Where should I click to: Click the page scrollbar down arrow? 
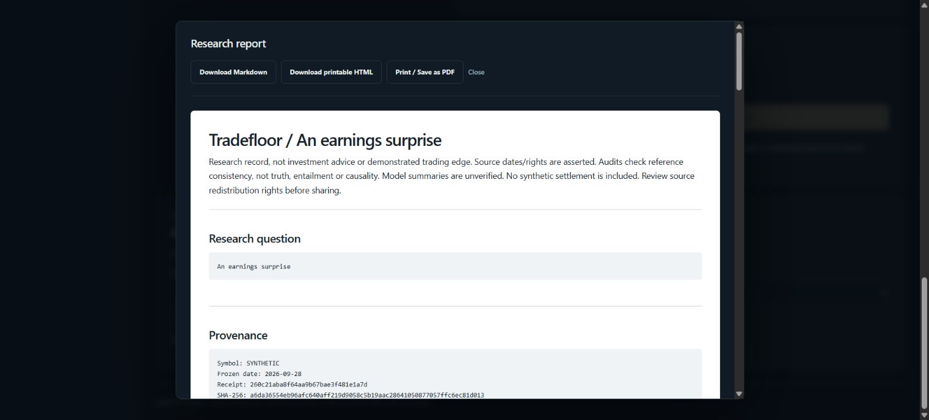pyautogui.click(x=924, y=416)
